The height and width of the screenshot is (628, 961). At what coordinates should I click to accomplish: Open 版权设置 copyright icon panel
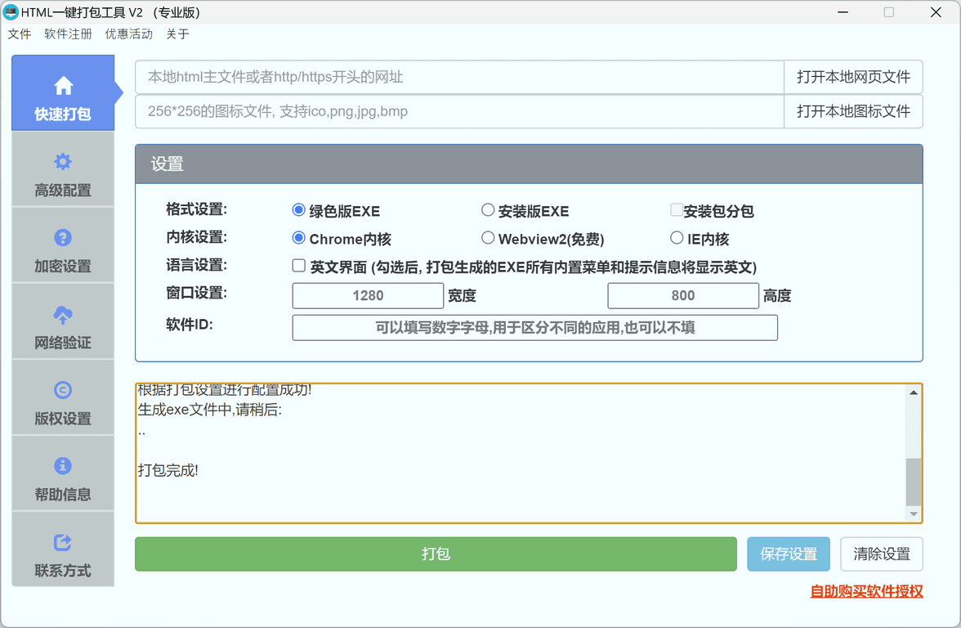click(x=63, y=397)
